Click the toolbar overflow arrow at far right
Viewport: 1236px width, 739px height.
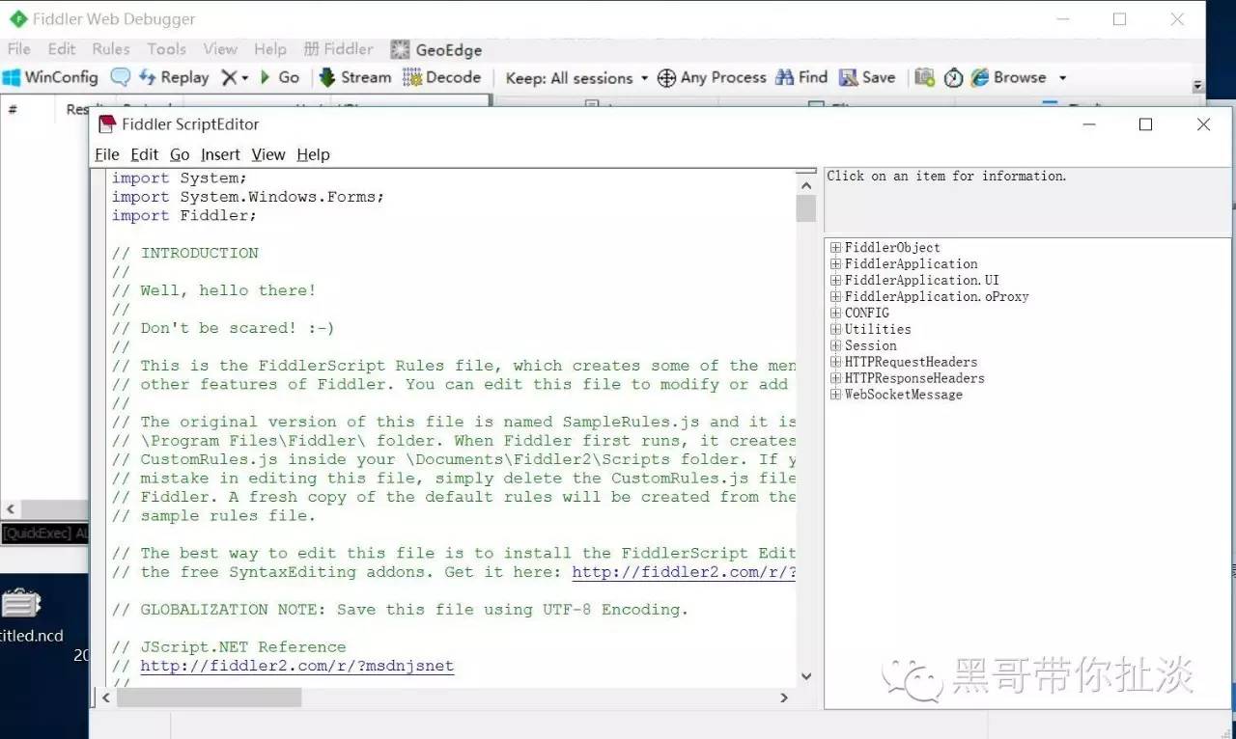click(x=1198, y=86)
